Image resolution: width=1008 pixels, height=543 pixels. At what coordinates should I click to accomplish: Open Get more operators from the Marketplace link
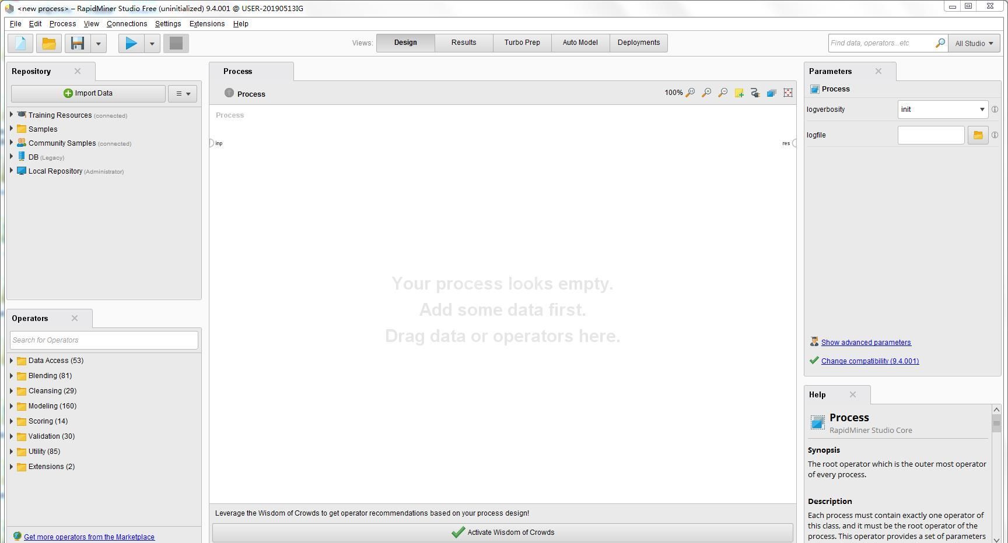(x=89, y=537)
